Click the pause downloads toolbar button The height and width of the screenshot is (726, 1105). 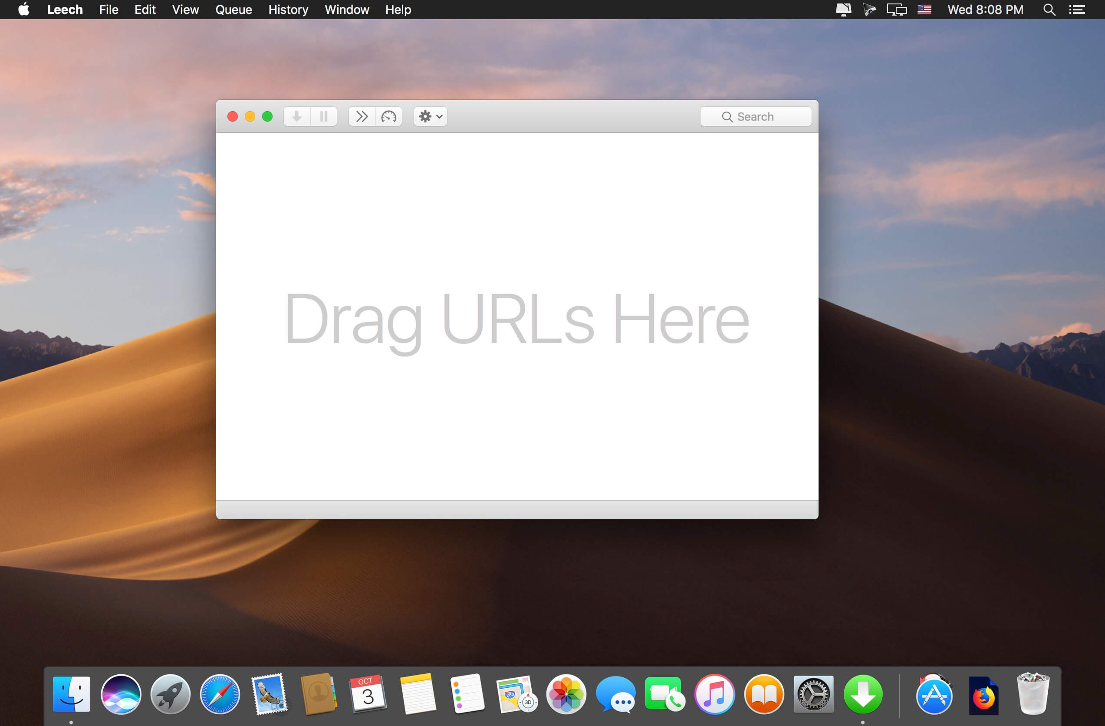point(324,116)
